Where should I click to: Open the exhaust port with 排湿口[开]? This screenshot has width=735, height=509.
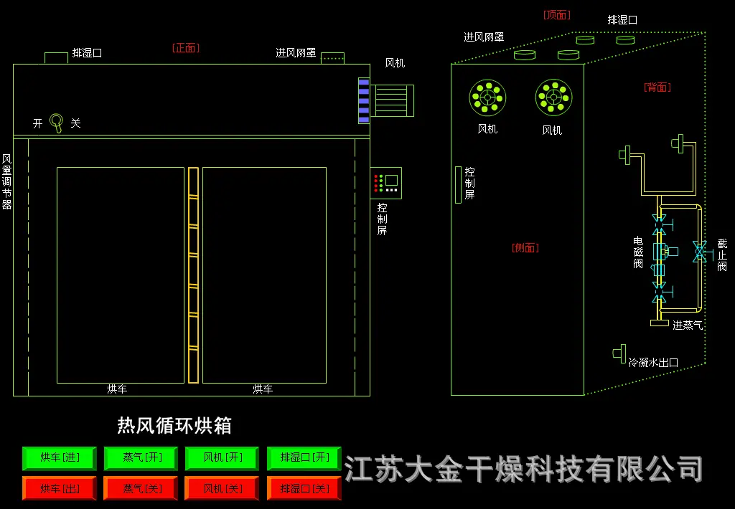(304, 457)
